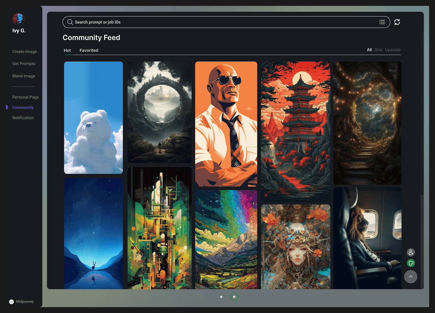This screenshot has width=435, height=313.
Task: Switch to the Favorited tab
Action: pos(89,50)
